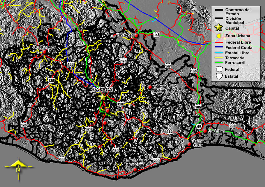Viewport: 265px width, 187px height.
Task: Click the Tuxtepec red city marker
Action: pyautogui.click(x=136, y=36)
